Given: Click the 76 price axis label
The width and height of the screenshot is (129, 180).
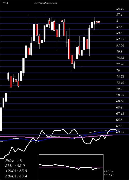Looking at the screenshot, I should click(x=118, y=70).
